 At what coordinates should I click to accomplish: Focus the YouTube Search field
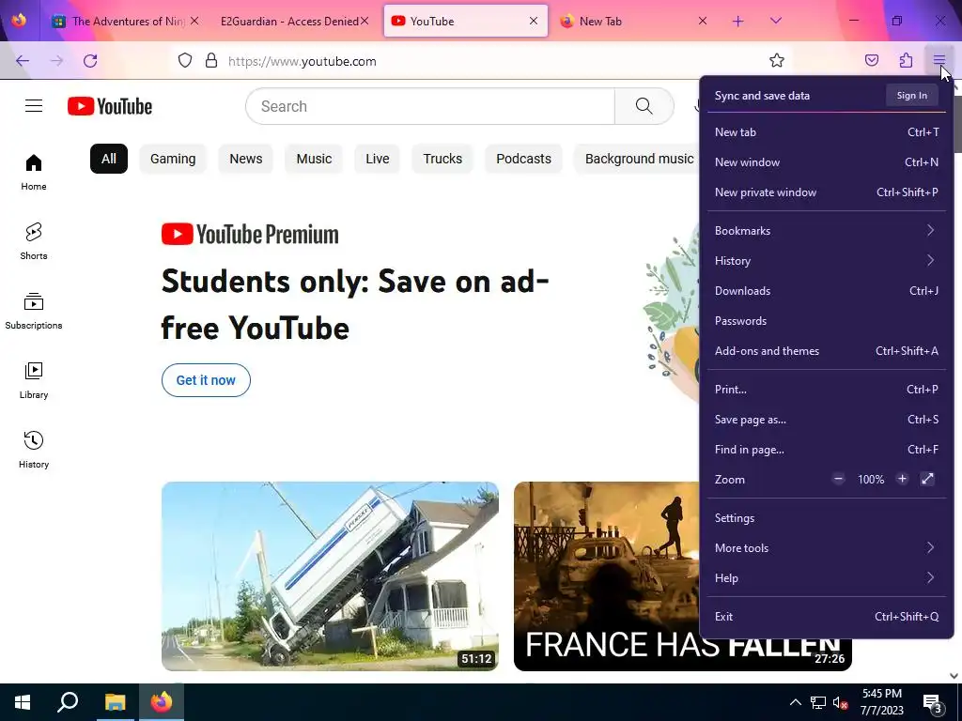coord(429,106)
